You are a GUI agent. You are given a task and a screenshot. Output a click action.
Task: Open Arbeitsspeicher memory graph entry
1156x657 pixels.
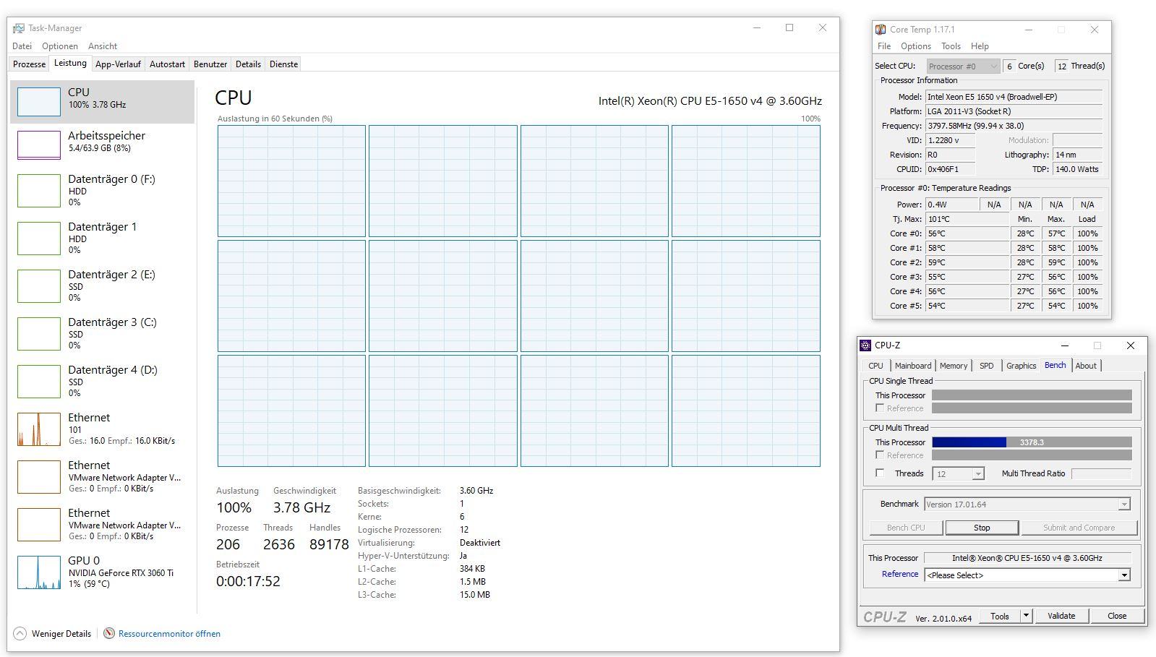pos(103,145)
